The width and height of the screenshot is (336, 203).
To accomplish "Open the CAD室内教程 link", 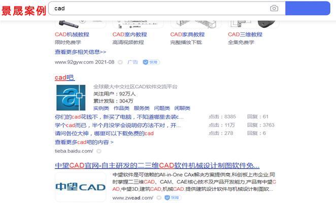I will tap(129, 35).
